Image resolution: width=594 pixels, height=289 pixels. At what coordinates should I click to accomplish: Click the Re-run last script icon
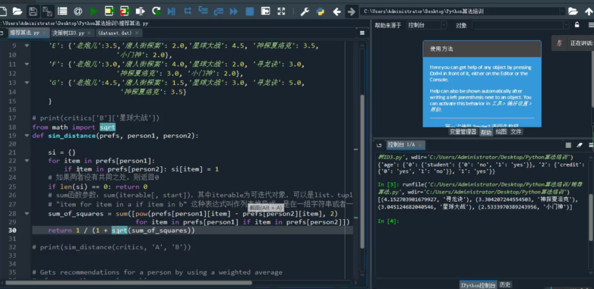(x=156, y=11)
